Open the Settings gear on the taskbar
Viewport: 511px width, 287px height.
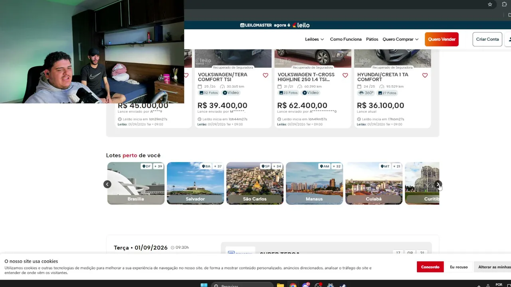330,285
